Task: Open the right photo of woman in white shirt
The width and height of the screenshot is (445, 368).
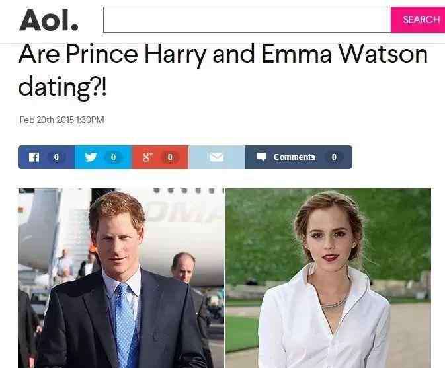Action: coord(329,278)
